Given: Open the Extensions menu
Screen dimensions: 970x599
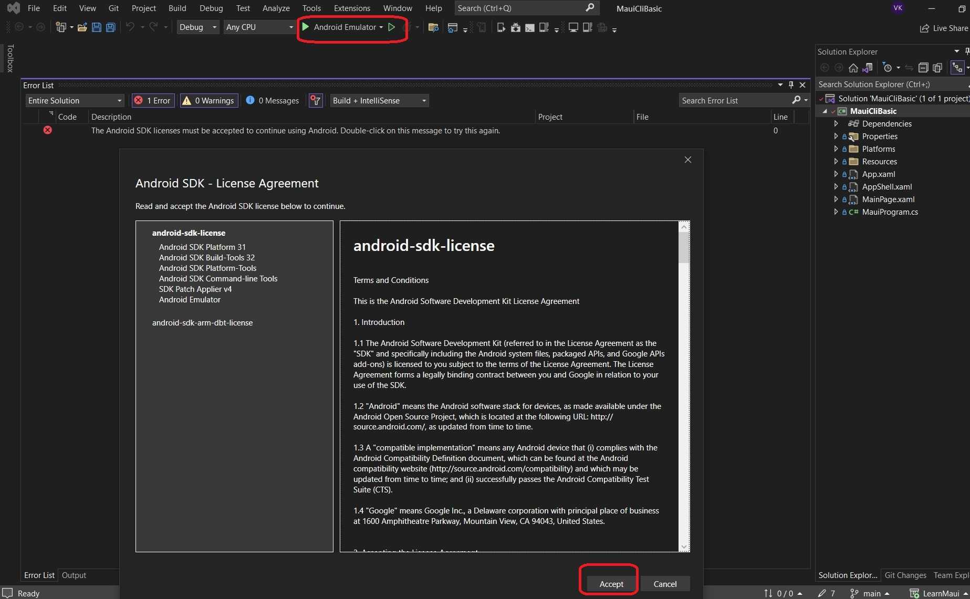Looking at the screenshot, I should pyautogui.click(x=352, y=8).
